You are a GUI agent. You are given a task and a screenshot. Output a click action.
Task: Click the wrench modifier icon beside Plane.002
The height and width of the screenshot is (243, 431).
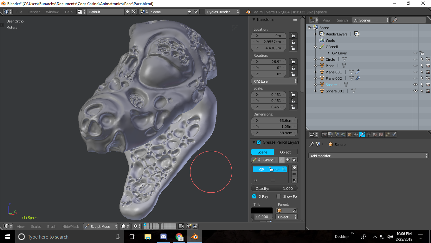click(358, 78)
